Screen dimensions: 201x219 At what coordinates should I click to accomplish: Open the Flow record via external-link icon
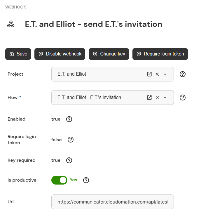149,98
